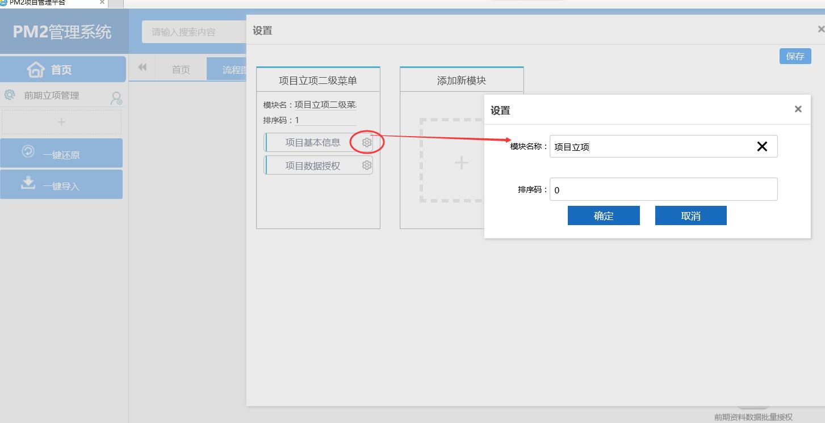Click the 模块名称 text field
The height and width of the screenshot is (423, 825).
coord(653,147)
